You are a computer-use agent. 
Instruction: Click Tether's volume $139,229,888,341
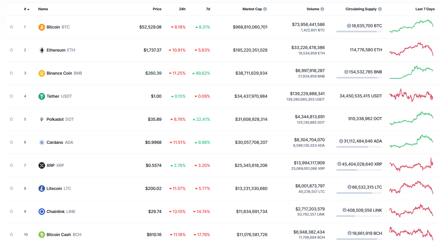(x=307, y=94)
